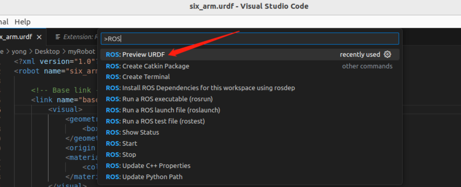
Task: Click the <visual> tag line in editor
Action: click(x=66, y=110)
